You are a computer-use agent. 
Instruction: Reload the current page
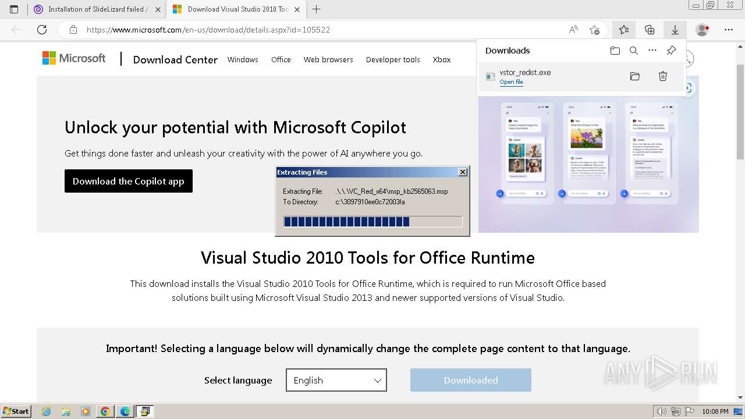point(42,30)
